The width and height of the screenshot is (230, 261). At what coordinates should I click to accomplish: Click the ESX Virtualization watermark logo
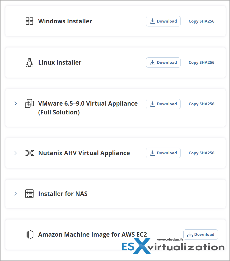pyautogui.click(x=173, y=246)
